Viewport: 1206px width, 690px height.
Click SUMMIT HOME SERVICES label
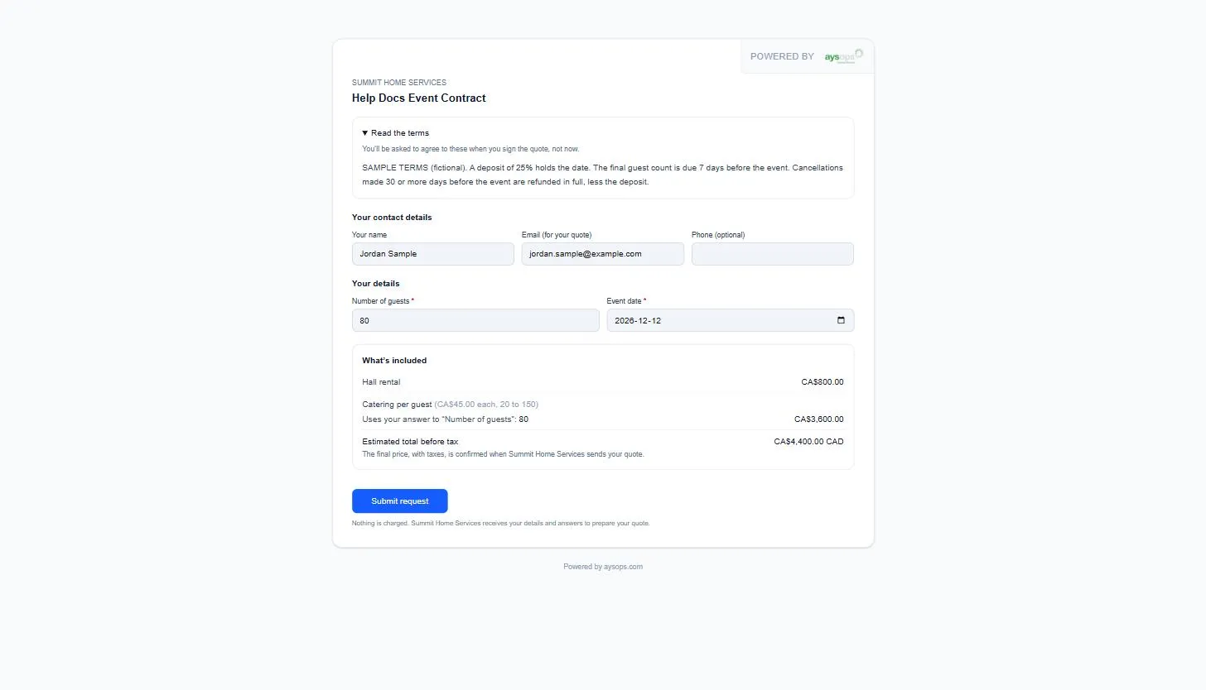pos(399,83)
